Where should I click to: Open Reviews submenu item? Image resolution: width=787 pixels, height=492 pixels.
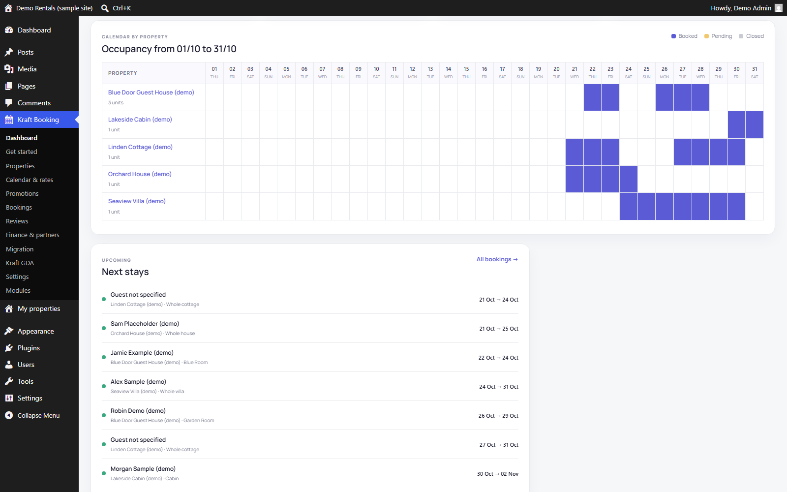pos(17,221)
